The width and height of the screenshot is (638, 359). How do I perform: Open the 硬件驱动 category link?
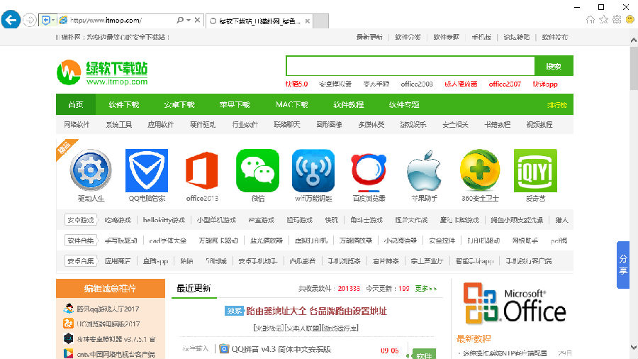203,125
